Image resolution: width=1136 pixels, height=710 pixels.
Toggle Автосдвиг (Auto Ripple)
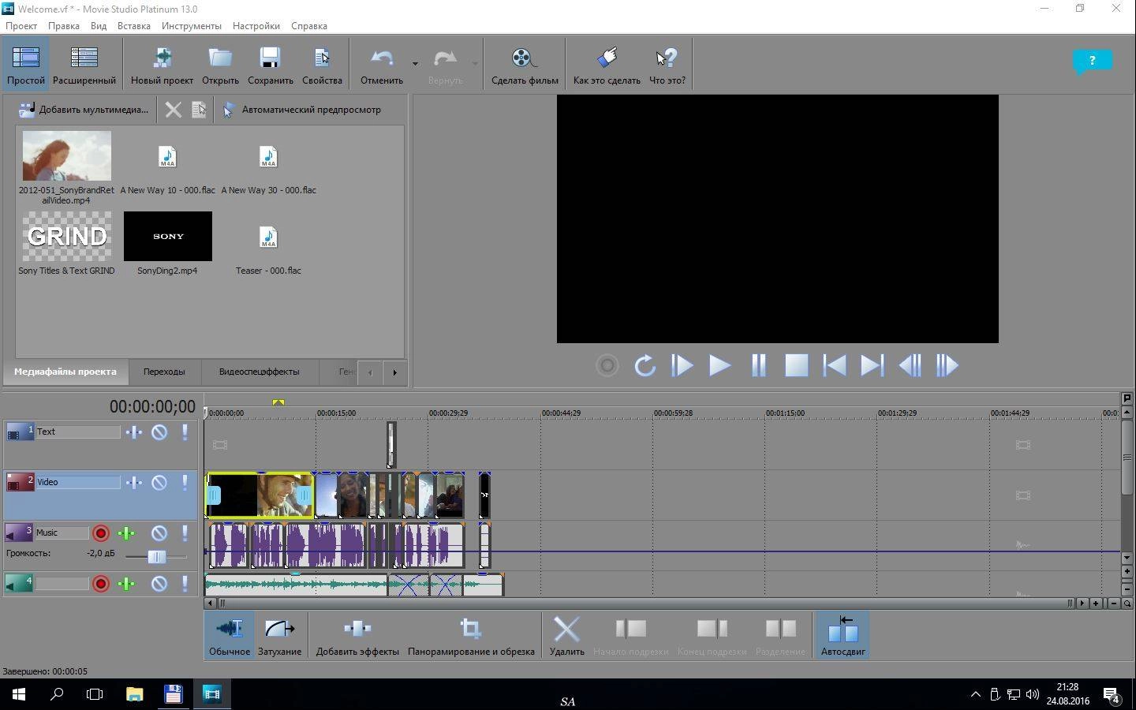[x=843, y=635]
